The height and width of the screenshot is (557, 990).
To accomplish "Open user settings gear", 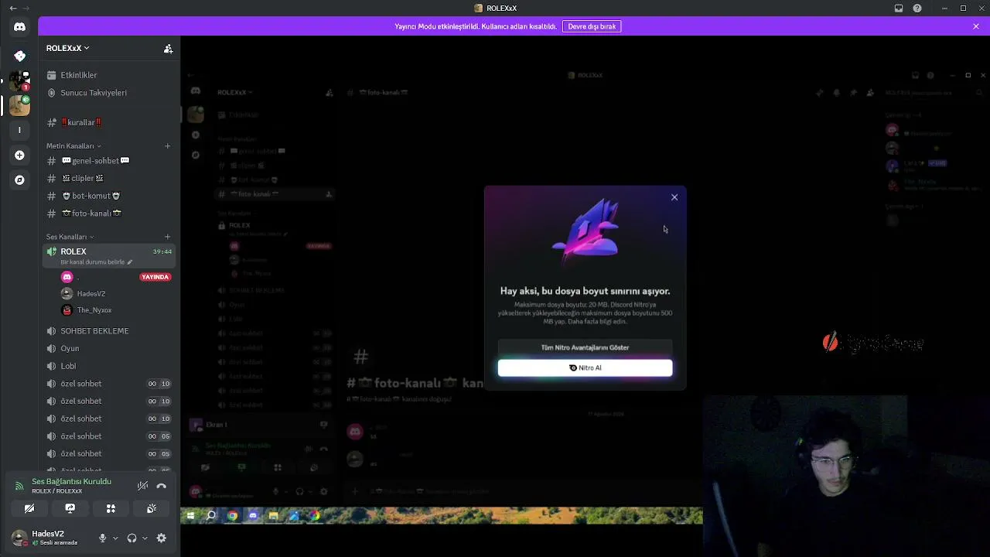I will click(162, 538).
